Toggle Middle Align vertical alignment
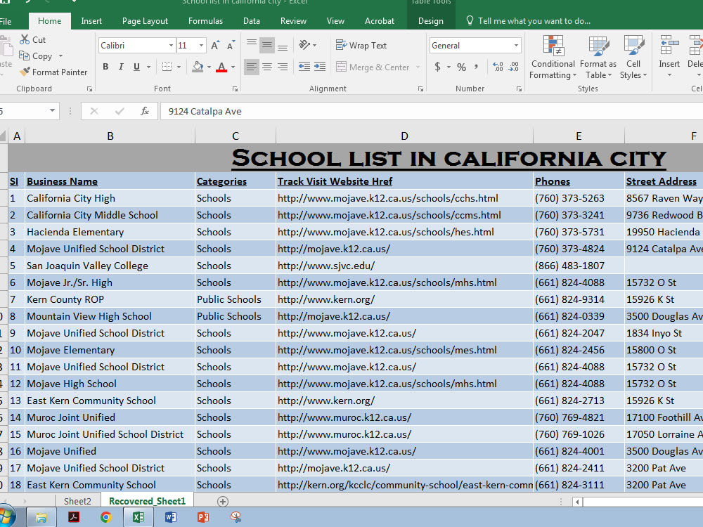This screenshot has width=703, height=527. 266,45
